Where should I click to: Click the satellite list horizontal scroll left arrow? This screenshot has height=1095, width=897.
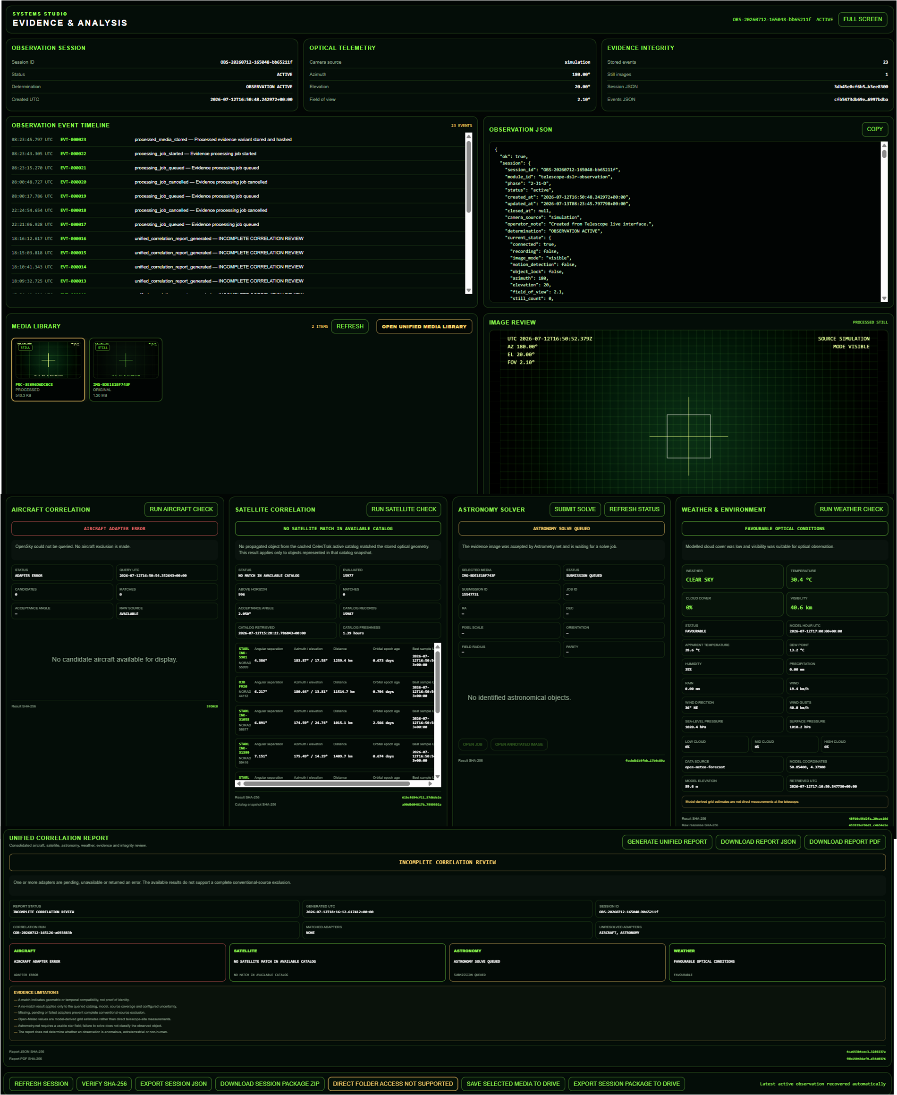click(x=238, y=783)
